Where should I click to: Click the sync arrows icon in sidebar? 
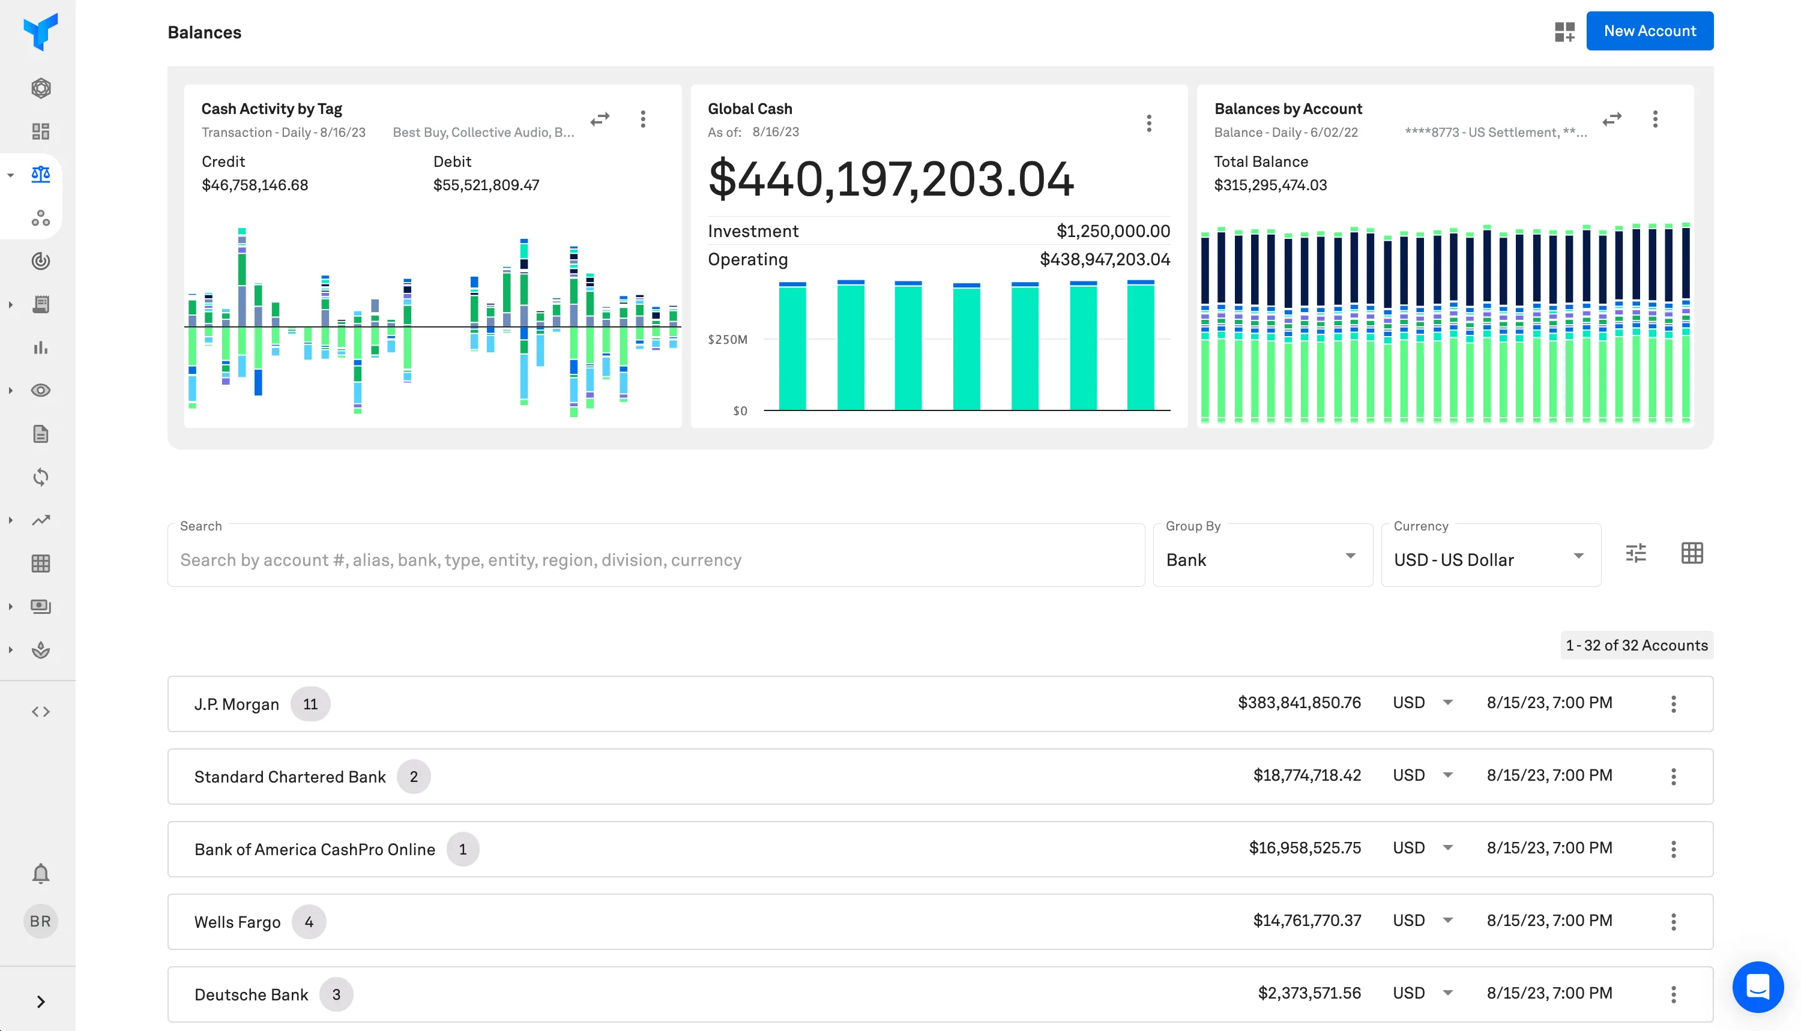(40, 476)
